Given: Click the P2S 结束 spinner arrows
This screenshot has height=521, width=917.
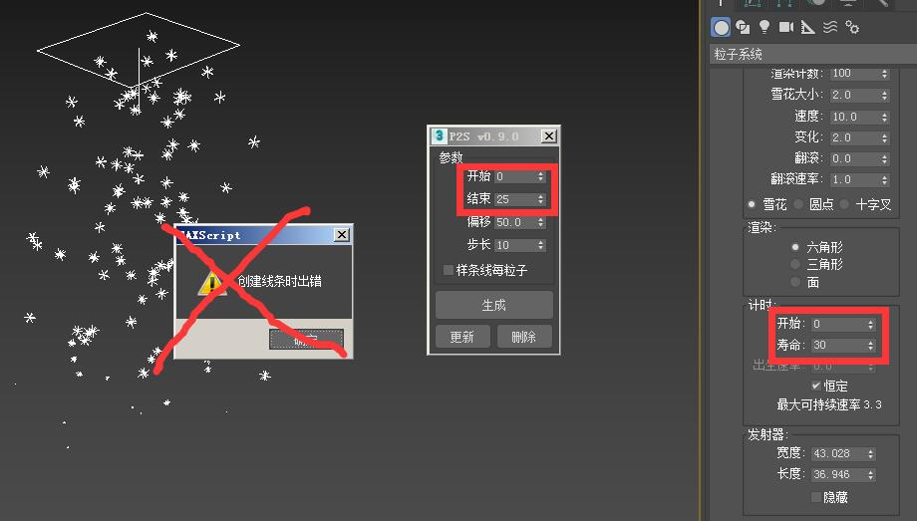Looking at the screenshot, I should click(540, 199).
